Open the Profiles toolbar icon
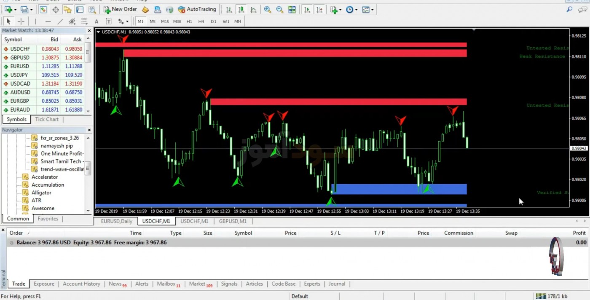The width and height of the screenshot is (590, 300). pos(25,9)
